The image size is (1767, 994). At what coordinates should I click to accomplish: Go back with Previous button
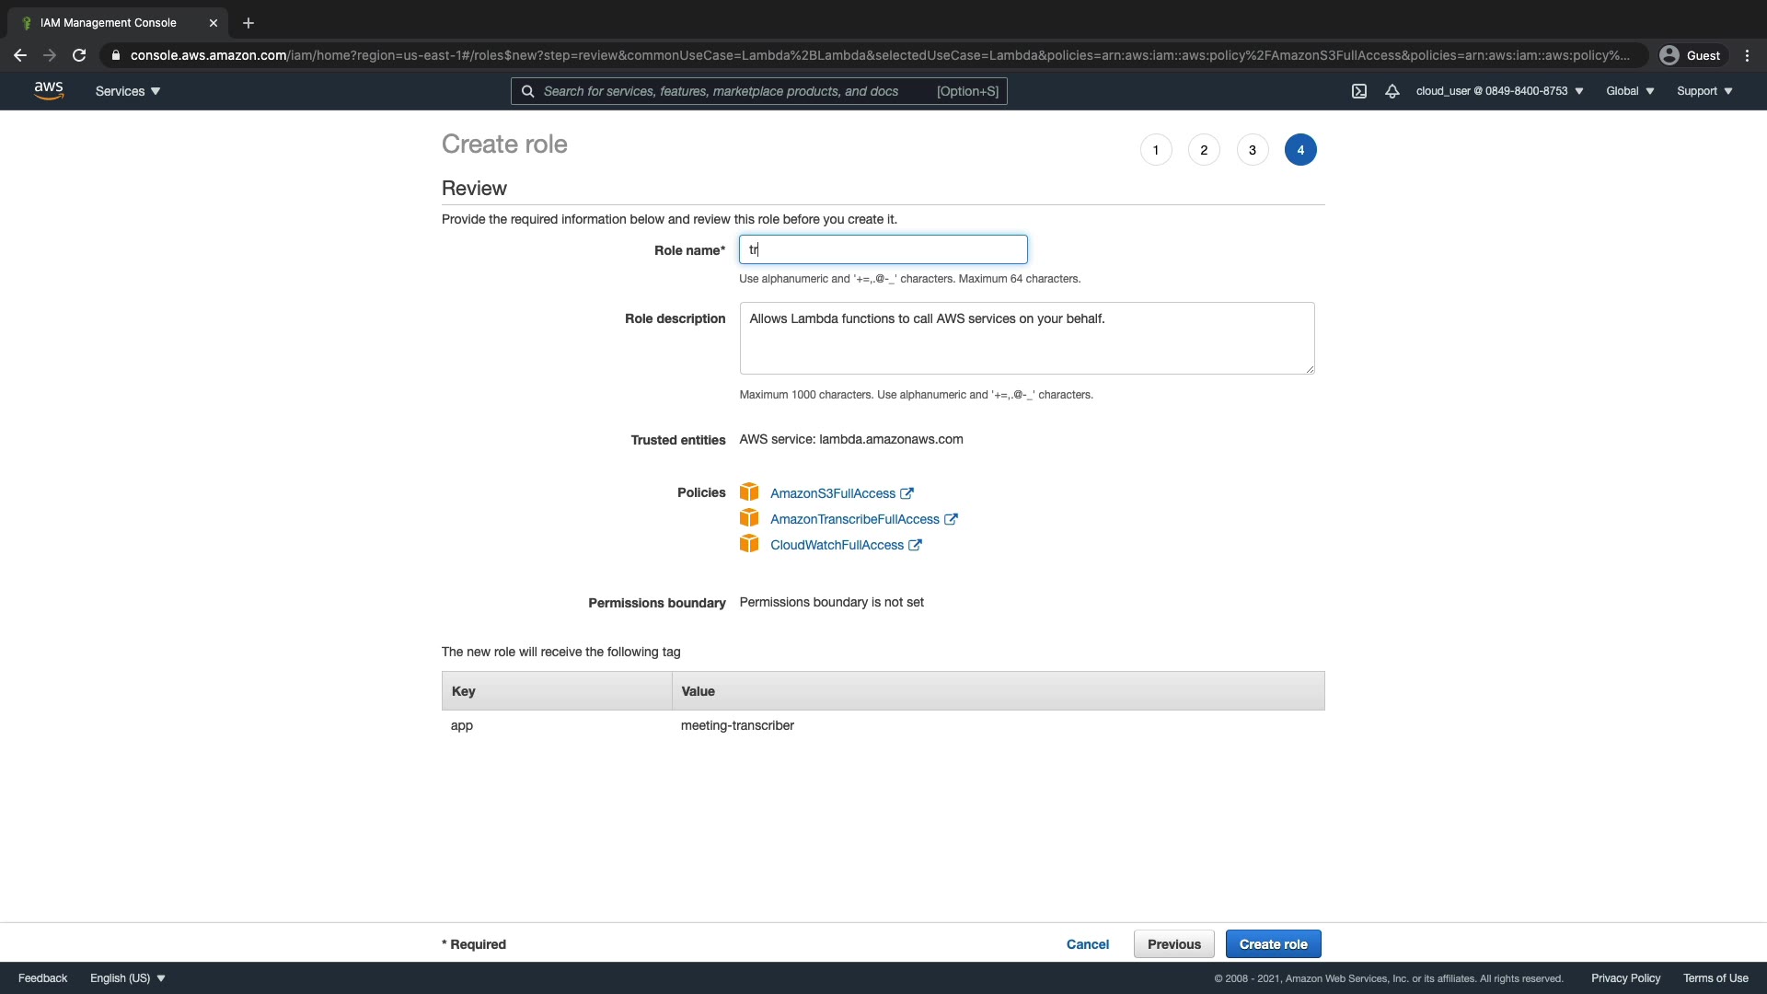click(1173, 944)
